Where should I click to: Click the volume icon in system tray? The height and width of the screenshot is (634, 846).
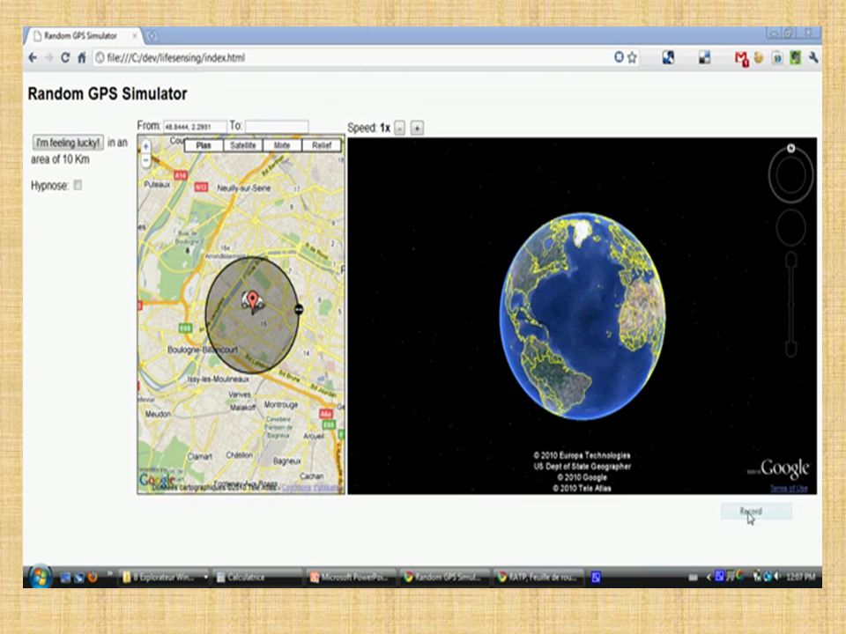coord(777,577)
